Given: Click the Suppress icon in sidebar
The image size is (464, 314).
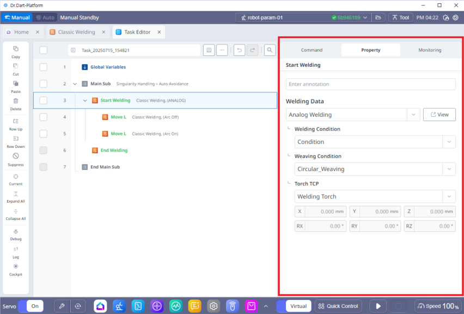Looking at the screenshot, I should pyautogui.click(x=16, y=156).
